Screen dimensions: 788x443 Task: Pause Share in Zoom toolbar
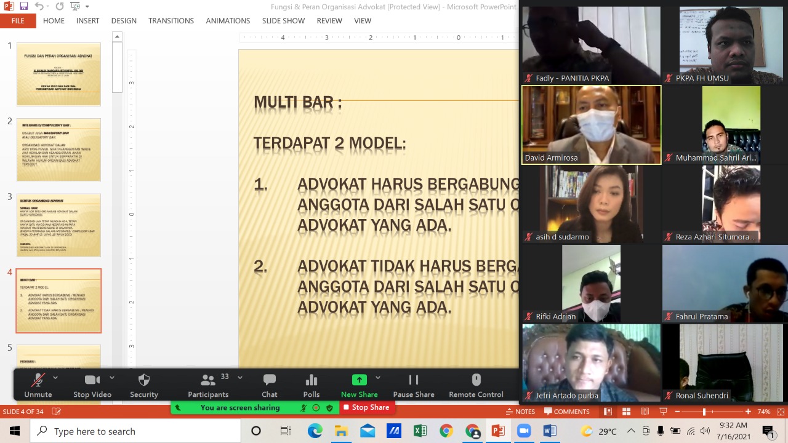pyautogui.click(x=413, y=380)
